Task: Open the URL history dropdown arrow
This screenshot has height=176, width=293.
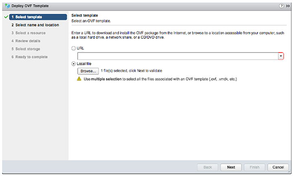Action: 281,56
